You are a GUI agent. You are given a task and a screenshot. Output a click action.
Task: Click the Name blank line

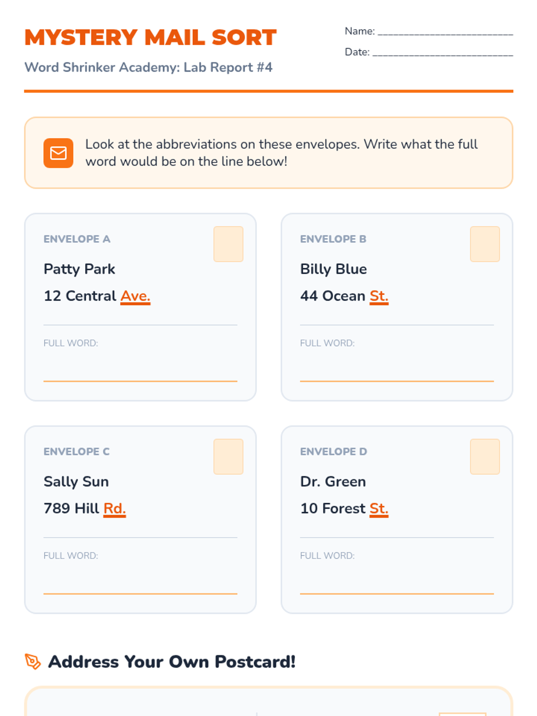[445, 32]
